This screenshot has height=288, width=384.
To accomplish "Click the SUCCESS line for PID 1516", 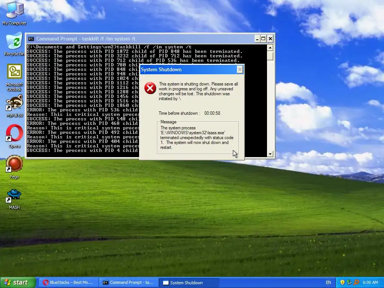I will pos(83,101).
